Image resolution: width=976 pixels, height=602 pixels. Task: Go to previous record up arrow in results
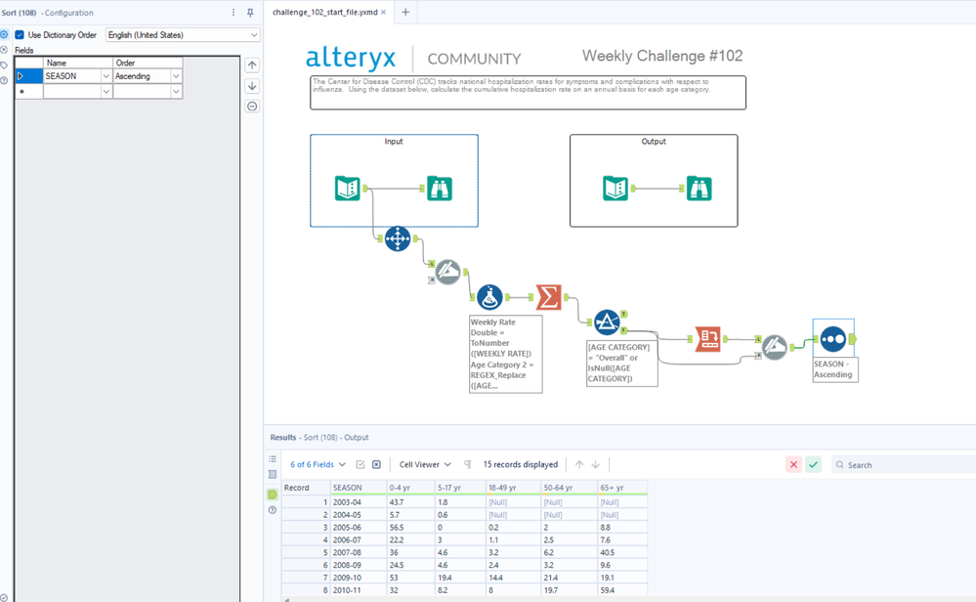tap(579, 464)
